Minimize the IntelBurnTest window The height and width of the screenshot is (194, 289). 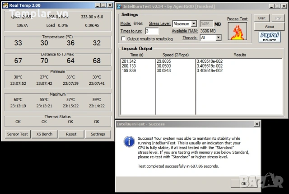(x=271, y=7)
